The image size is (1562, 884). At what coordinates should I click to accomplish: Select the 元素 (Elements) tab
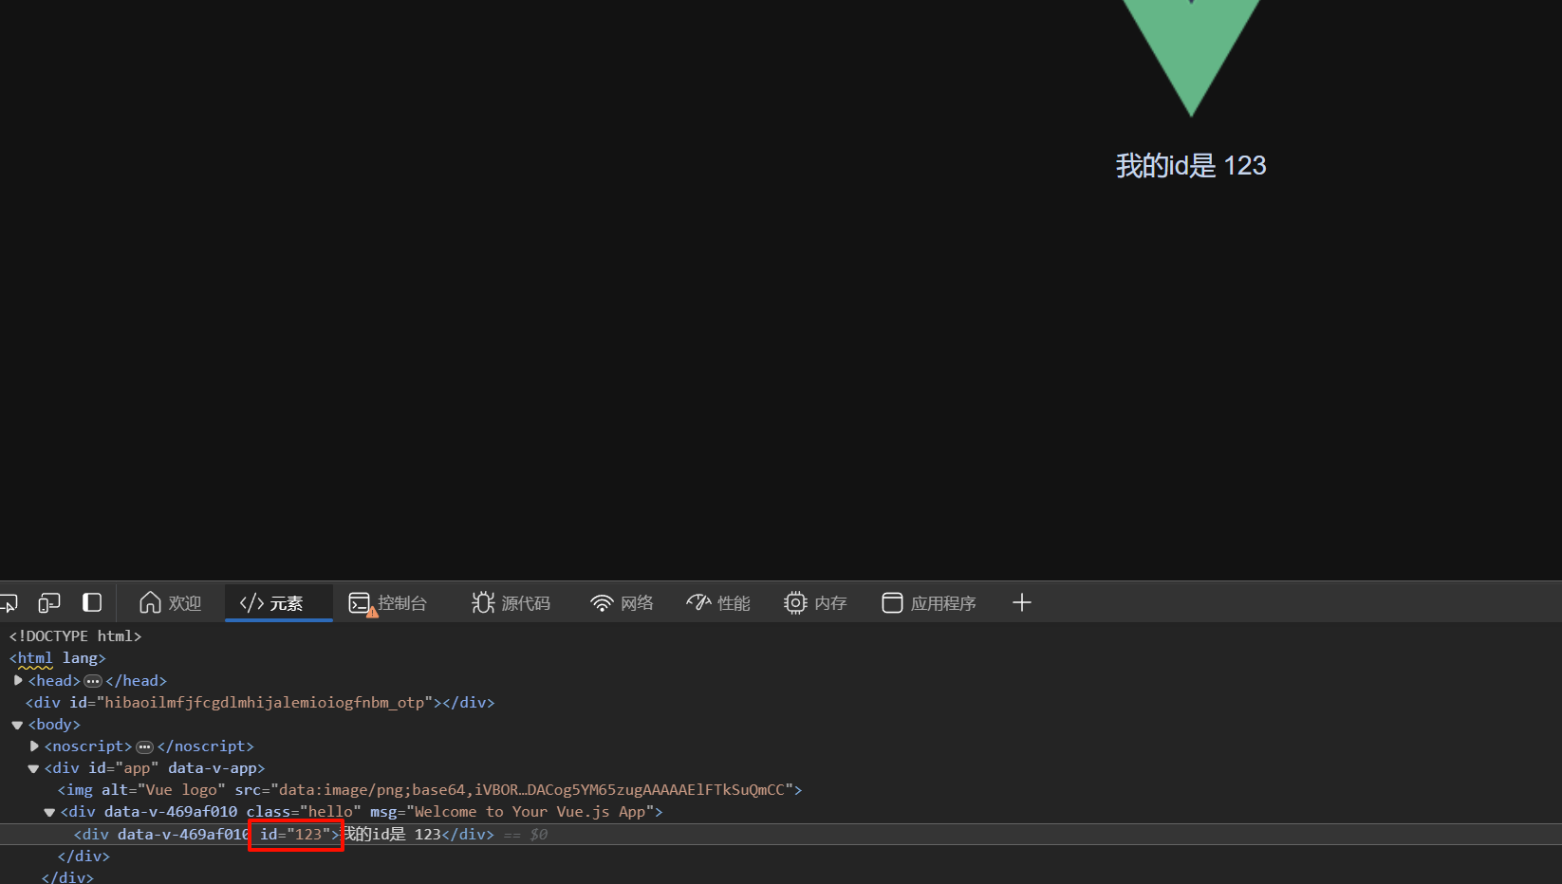[272, 603]
